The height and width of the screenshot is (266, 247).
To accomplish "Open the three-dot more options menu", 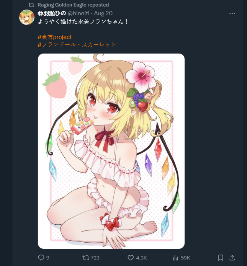I will 232,13.
